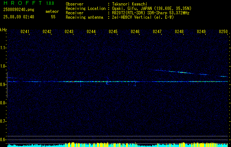Click the timestamp 25.08.09 02:40

click(19, 17)
